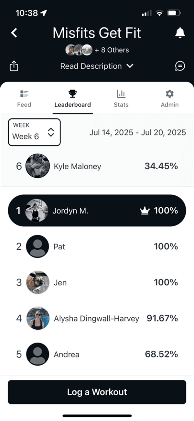The width and height of the screenshot is (194, 421).
Task: Open Admin settings gear icon
Action: [x=169, y=94]
